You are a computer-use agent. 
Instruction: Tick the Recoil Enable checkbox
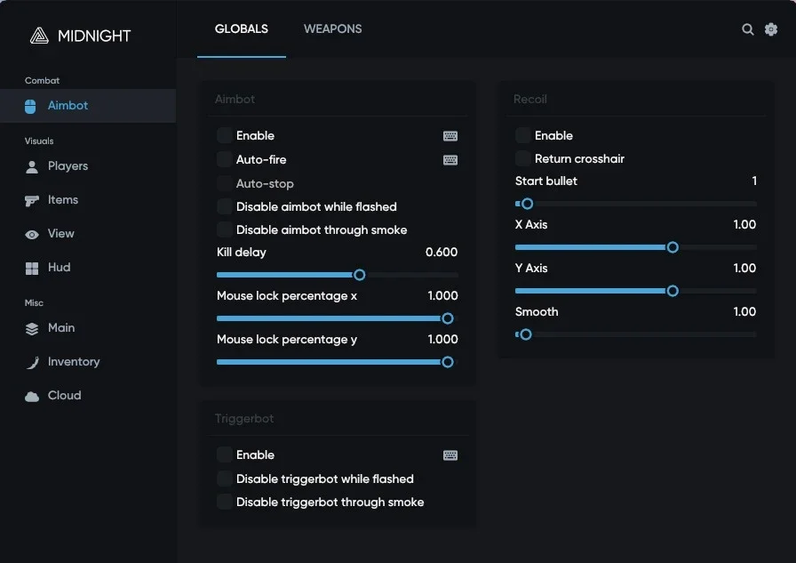point(522,135)
